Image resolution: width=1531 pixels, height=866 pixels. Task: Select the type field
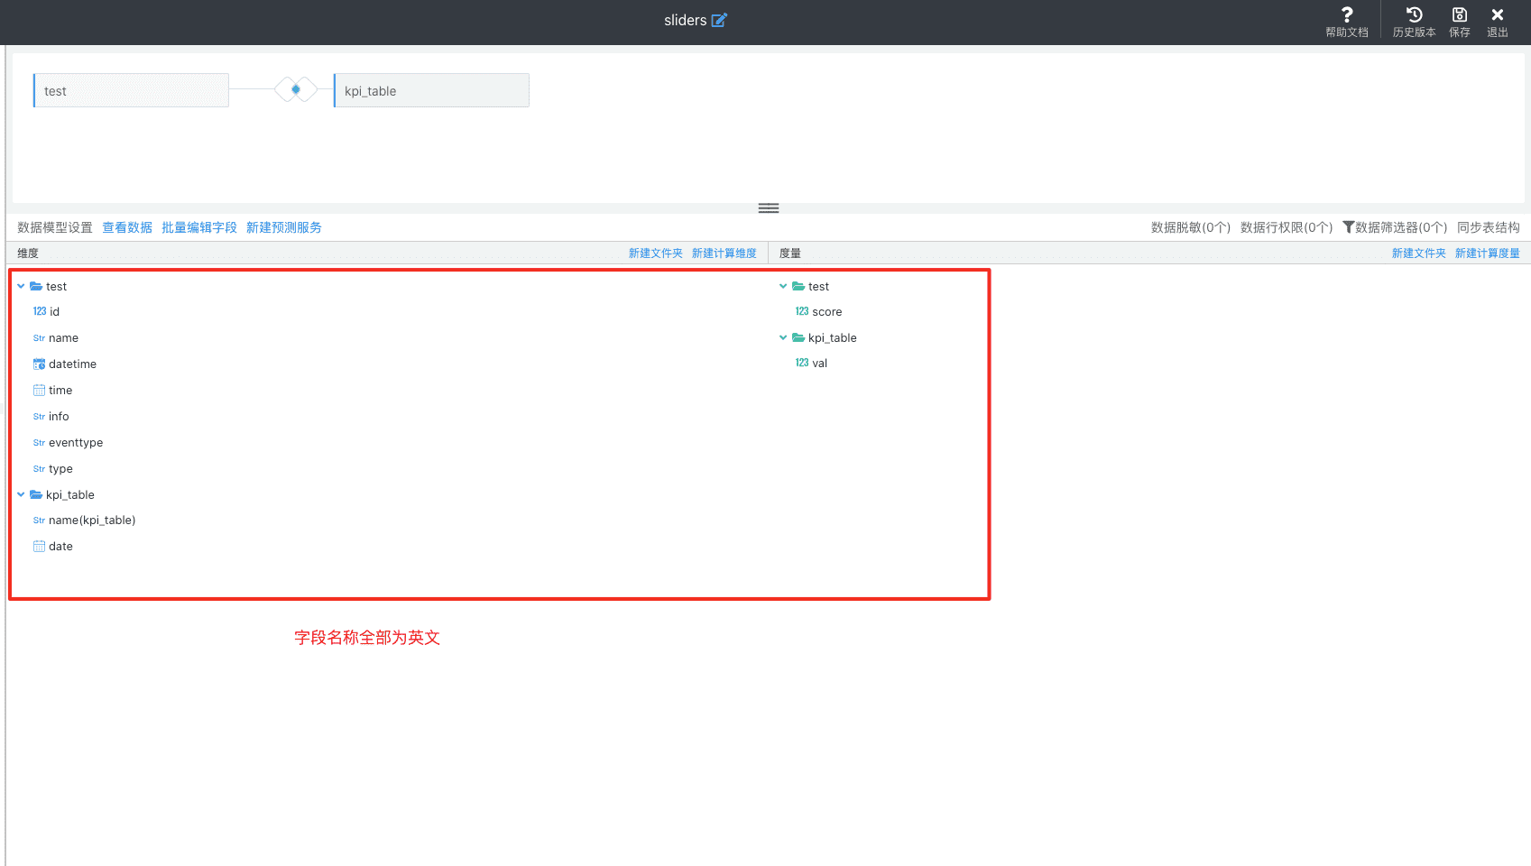pyautogui.click(x=60, y=469)
